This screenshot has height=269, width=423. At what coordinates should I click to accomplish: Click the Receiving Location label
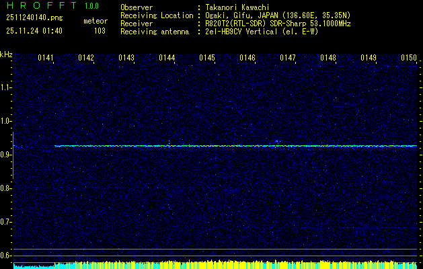157,15
